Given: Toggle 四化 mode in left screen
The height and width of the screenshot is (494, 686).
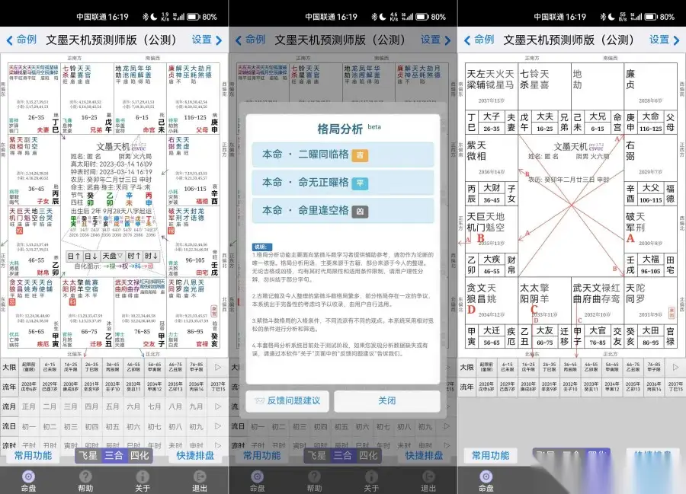Looking at the screenshot, I should (139, 456).
